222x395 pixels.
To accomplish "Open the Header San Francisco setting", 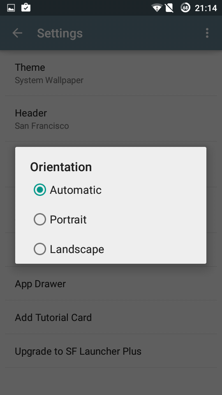I will (111, 119).
